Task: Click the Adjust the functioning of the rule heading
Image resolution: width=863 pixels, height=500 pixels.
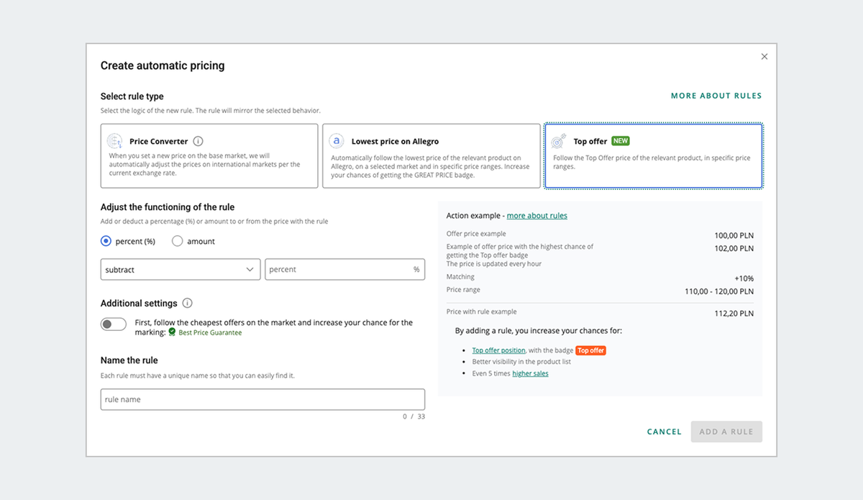Action: pos(168,207)
